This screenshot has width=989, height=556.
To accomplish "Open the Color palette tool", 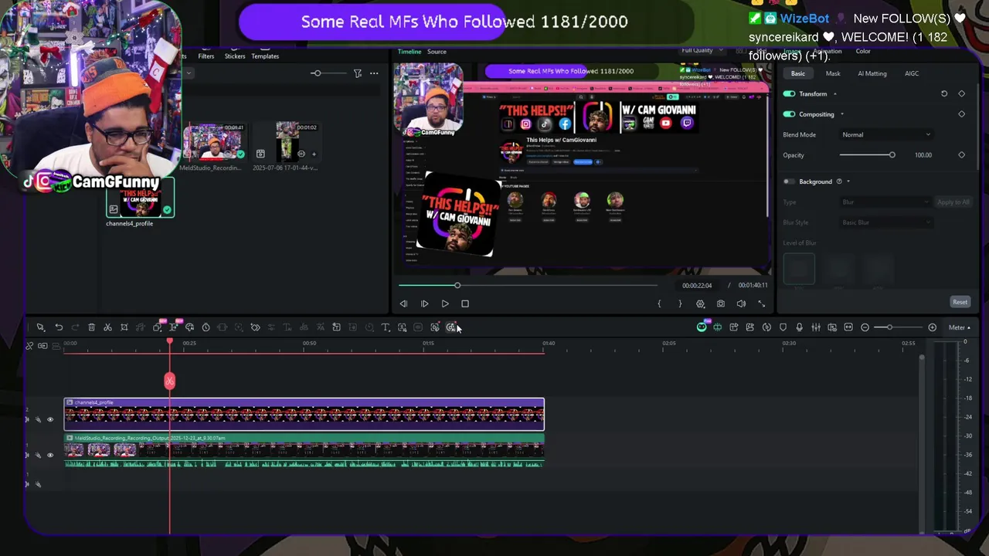I will [189, 327].
